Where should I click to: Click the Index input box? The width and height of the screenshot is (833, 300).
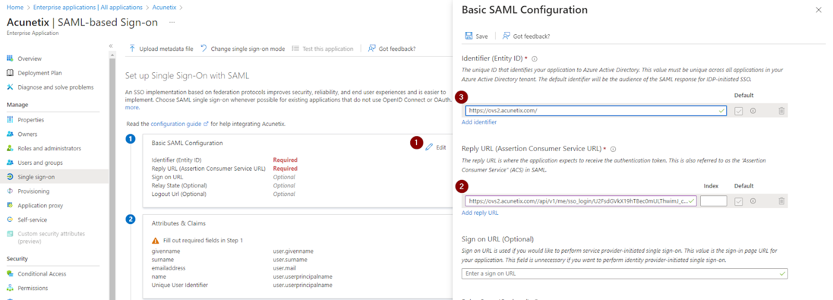point(713,201)
